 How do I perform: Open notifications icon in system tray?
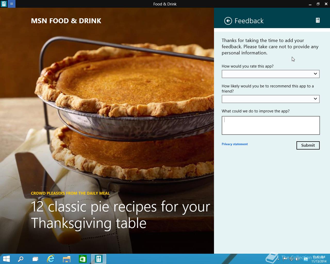tap(306, 259)
